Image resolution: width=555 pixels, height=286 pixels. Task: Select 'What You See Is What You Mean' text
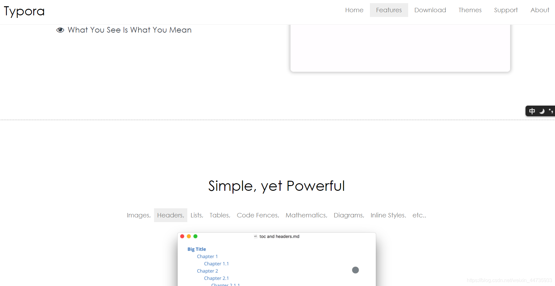pyautogui.click(x=130, y=30)
